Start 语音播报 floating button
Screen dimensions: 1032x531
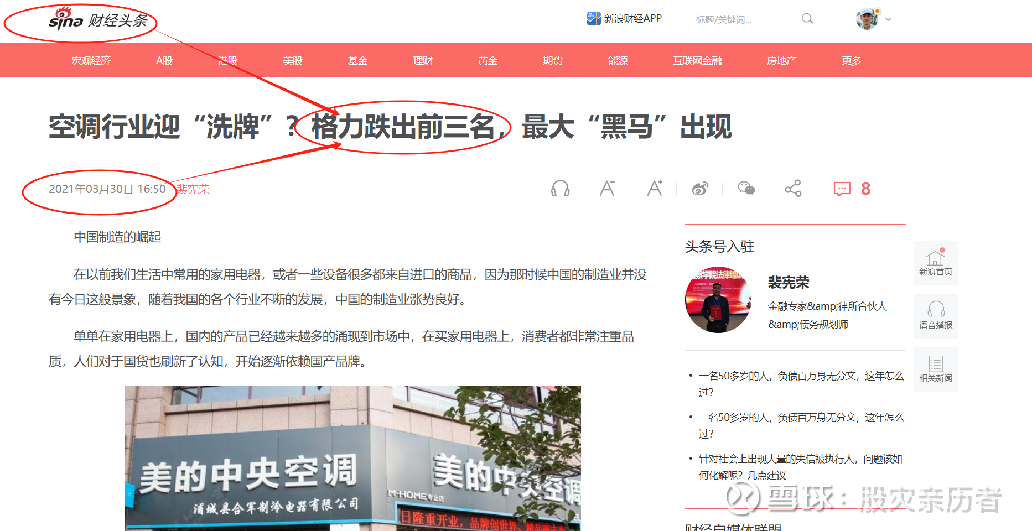[936, 316]
